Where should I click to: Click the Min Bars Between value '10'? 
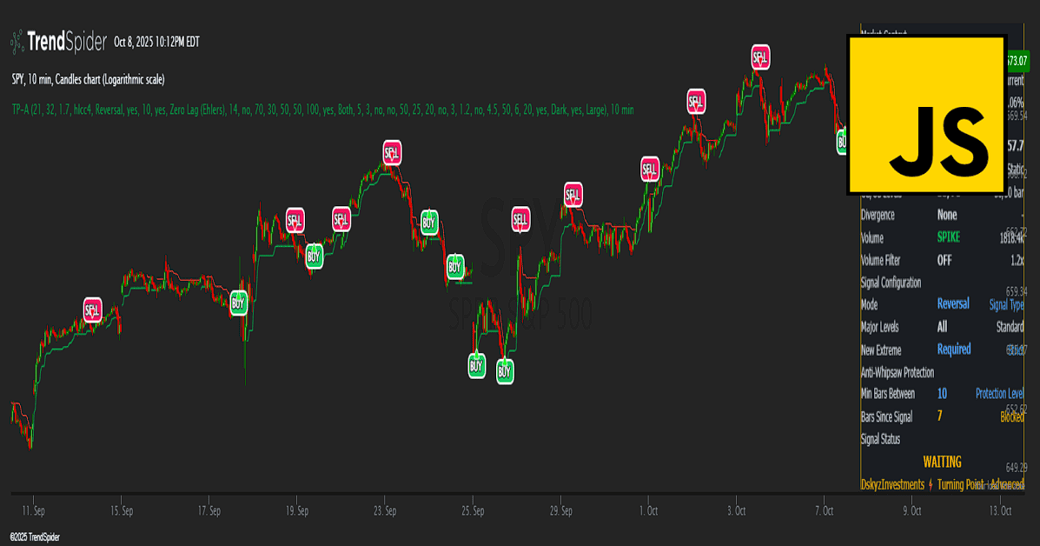[942, 394]
